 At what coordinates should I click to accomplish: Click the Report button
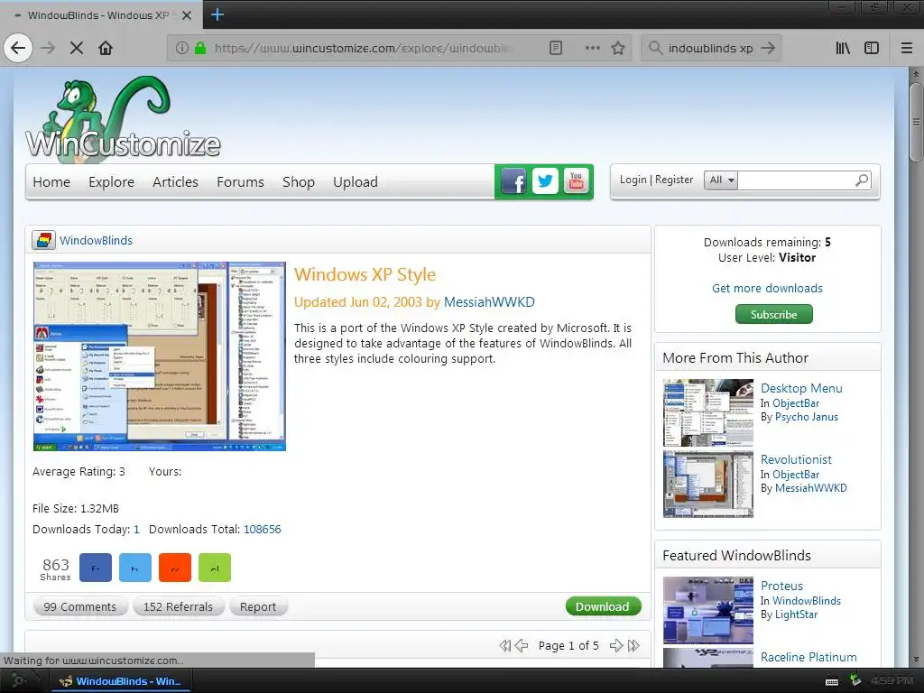257,606
